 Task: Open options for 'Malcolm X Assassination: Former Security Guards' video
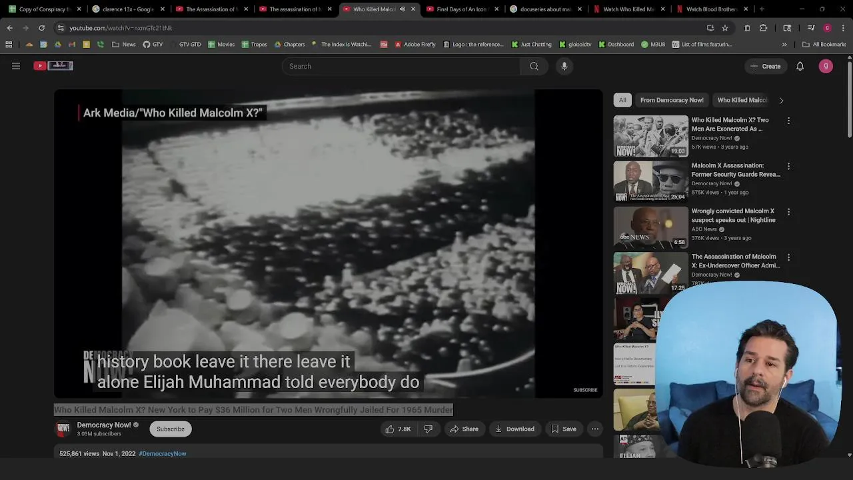point(788,166)
